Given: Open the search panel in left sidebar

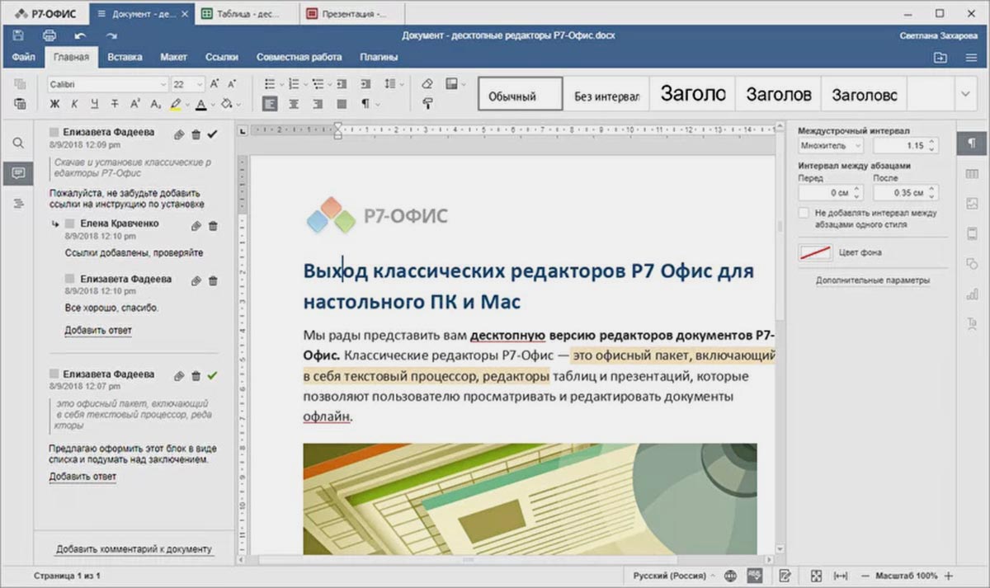Looking at the screenshot, I should point(17,143).
